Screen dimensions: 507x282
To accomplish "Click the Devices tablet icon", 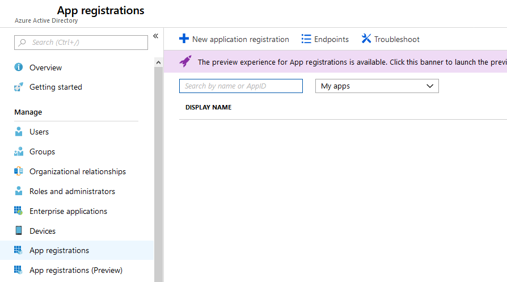I will tap(19, 231).
